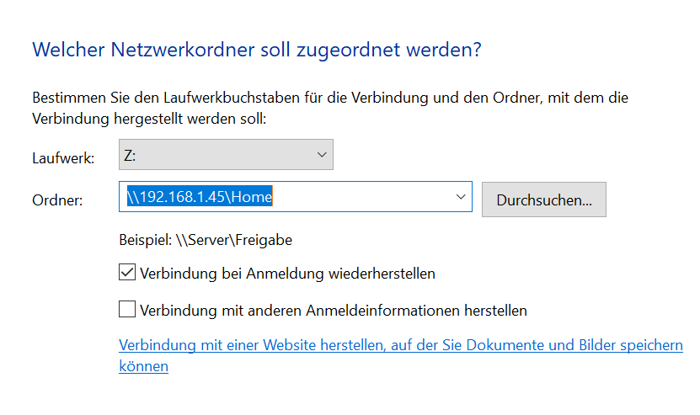Open the Verbindung mit einer Website herstellen link
This screenshot has width=700, height=415.
pos(400,345)
